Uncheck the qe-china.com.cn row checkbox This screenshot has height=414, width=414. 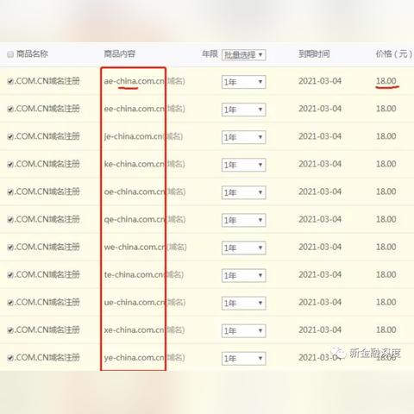coord(10,220)
